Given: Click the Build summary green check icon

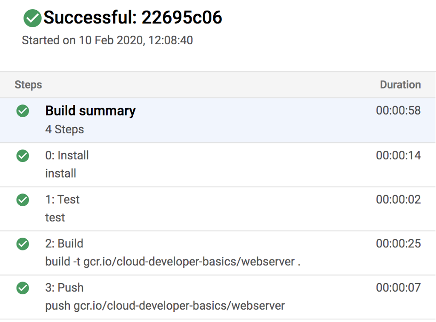Looking at the screenshot, I should point(23,111).
